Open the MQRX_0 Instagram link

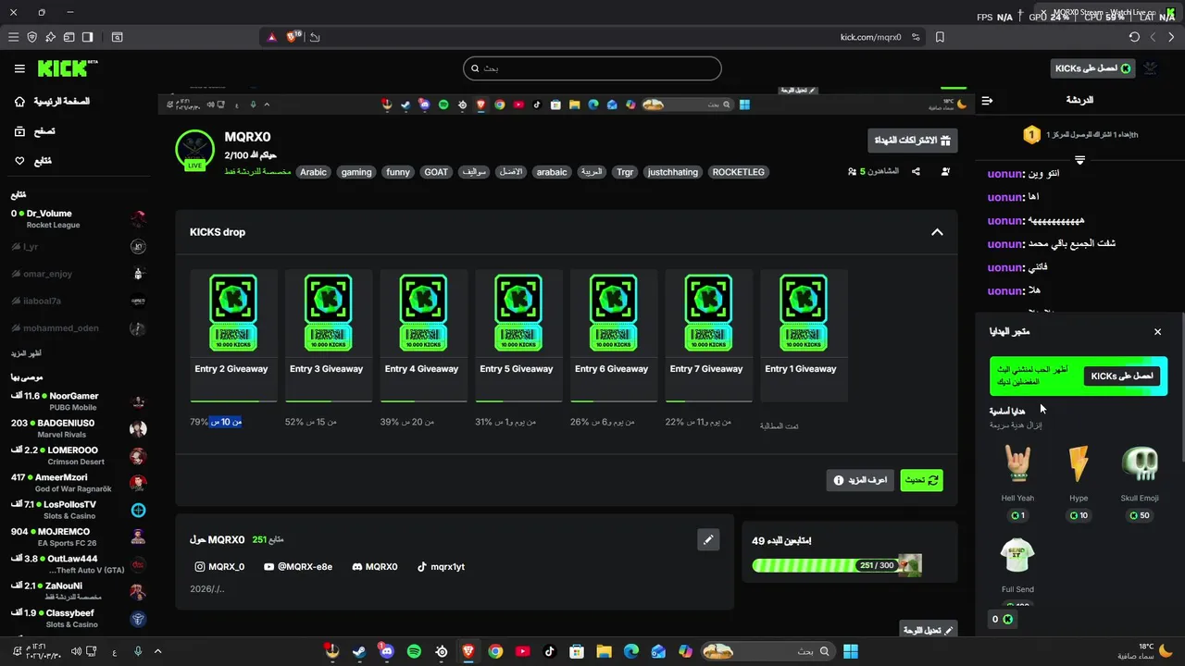[219, 566]
